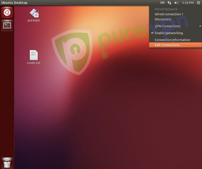Click the 5:26 PM clock indicator
Viewport: 202px width, 169px height.
pos(188,3)
